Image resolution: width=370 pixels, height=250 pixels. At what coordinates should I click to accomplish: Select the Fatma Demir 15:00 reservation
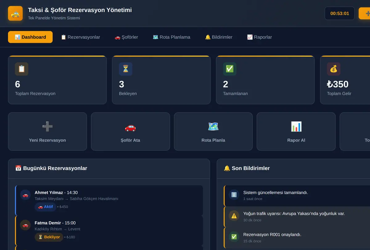pos(109,230)
